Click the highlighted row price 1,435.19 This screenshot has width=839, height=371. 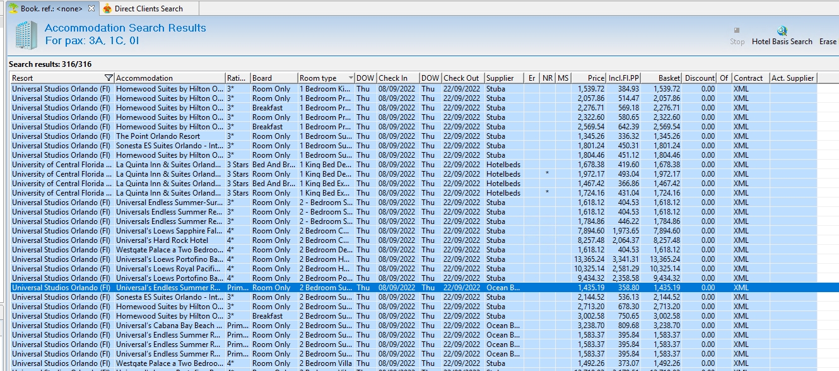tap(591, 288)
